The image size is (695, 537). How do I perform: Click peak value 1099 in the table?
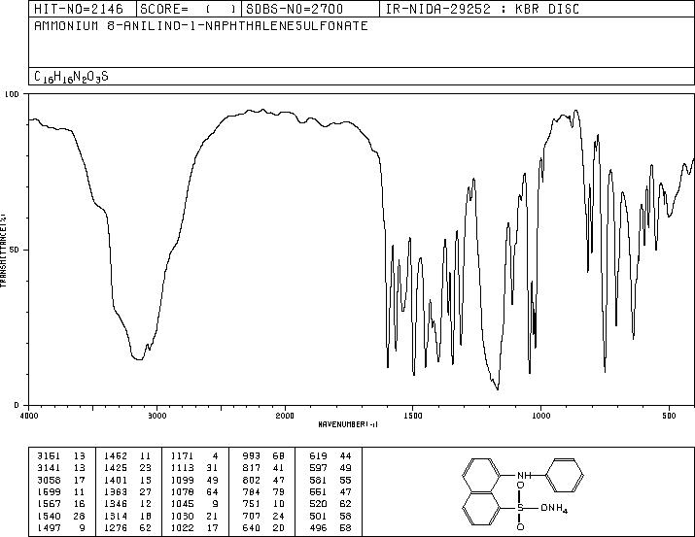pyautogui.click(x=182, y=480)
